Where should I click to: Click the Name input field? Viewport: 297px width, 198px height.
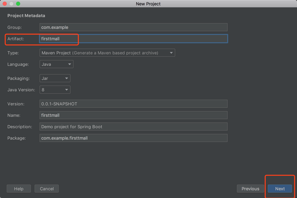coord(133,115)
